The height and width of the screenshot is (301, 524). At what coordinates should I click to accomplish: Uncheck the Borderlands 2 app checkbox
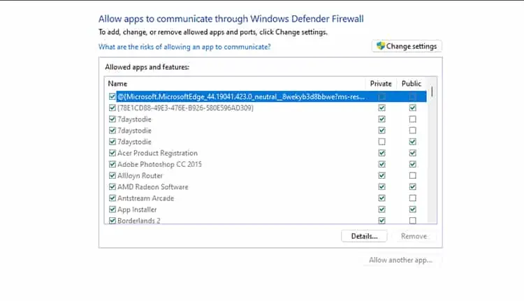coord(112,221)
